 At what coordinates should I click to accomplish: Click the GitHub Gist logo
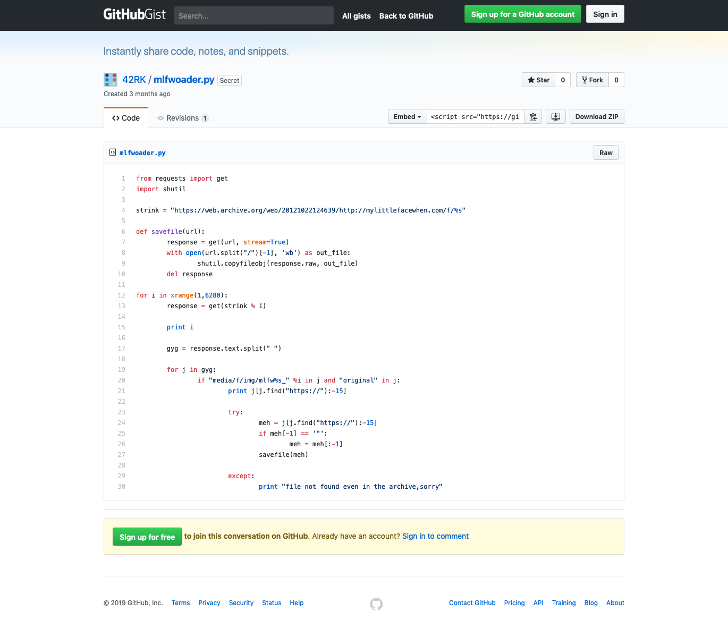tap(134, 14)
